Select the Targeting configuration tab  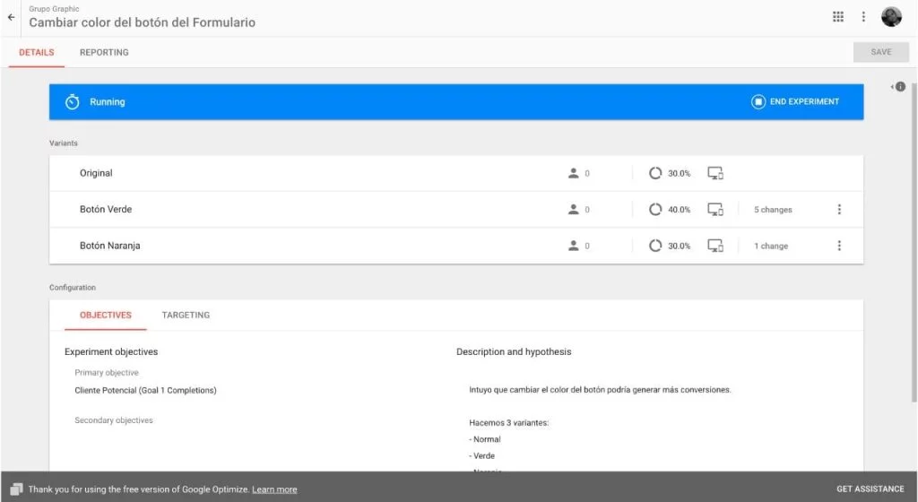[186, 316]
